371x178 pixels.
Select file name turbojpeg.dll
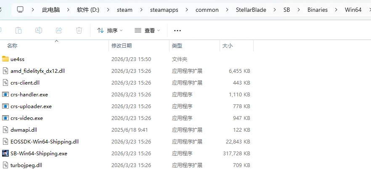pos(26,165)
